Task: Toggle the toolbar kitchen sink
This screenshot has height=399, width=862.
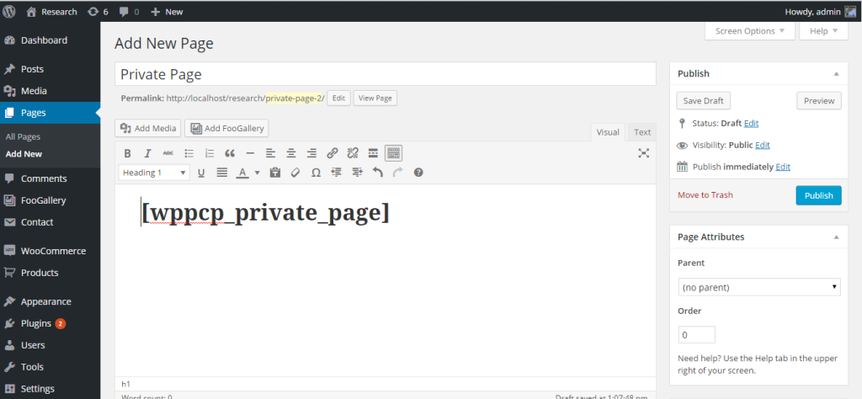Action: pyautogui.click(x=393, y=153)
